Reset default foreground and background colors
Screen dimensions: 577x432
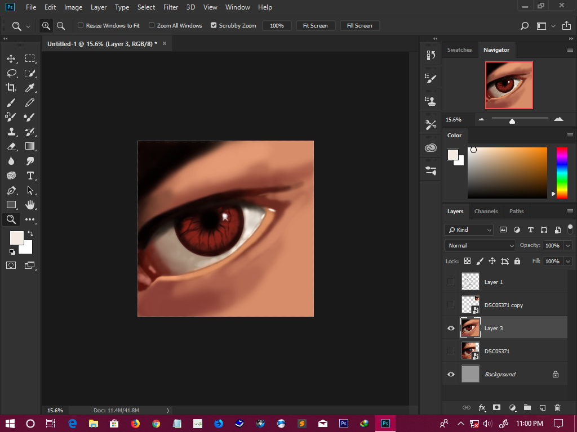tap(12, 251)
